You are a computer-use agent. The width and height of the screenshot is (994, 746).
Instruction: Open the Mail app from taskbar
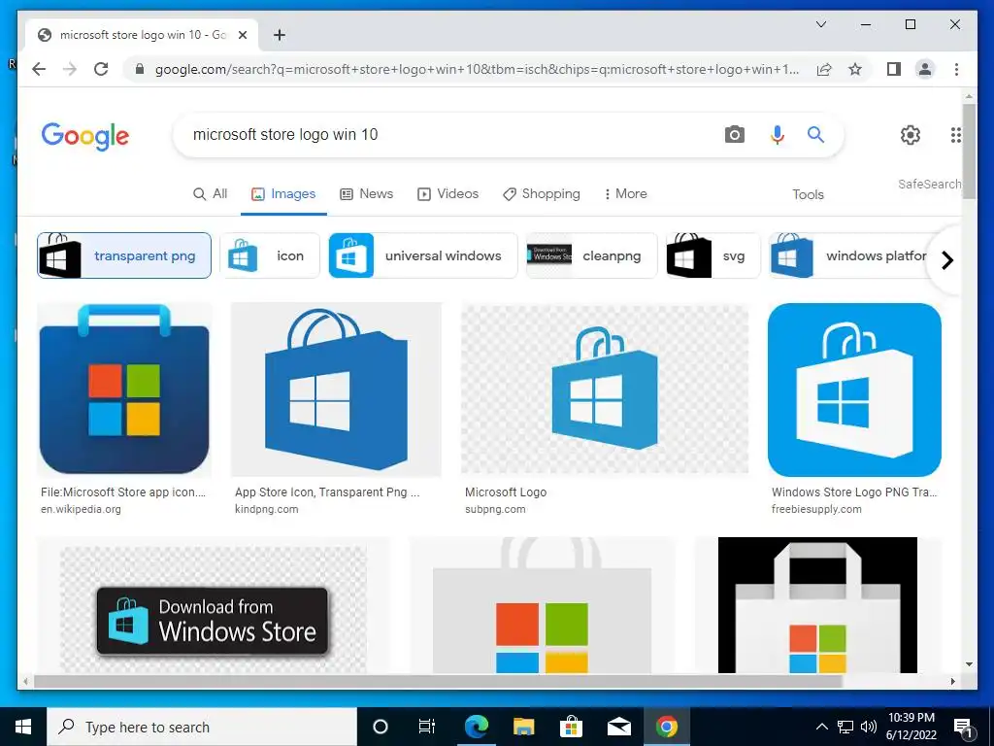click(x=618, y=727)
